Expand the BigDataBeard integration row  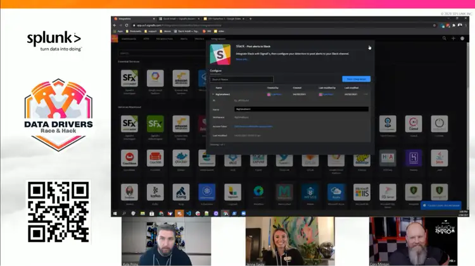213,94
